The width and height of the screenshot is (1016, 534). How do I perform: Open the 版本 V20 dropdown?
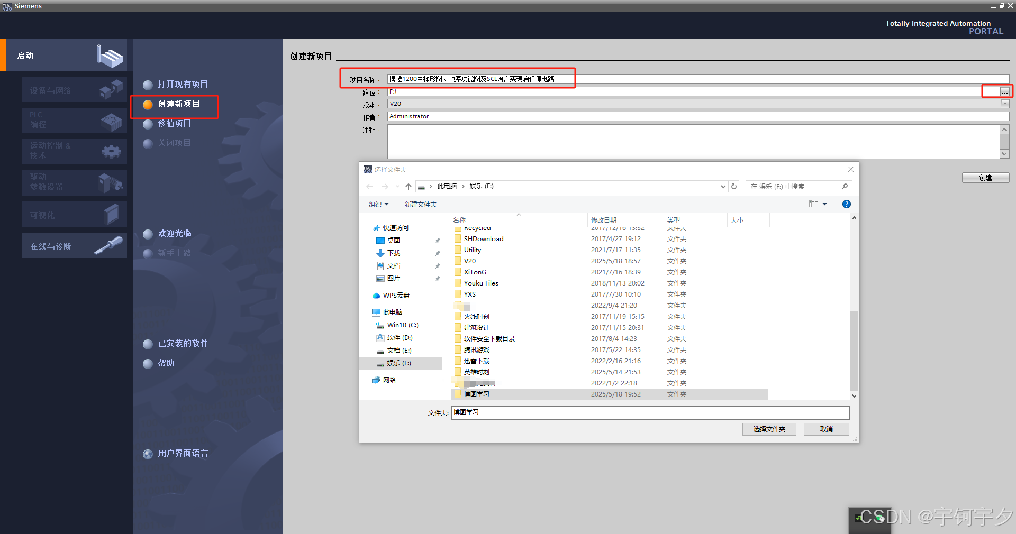click(x=1005, y=104)
